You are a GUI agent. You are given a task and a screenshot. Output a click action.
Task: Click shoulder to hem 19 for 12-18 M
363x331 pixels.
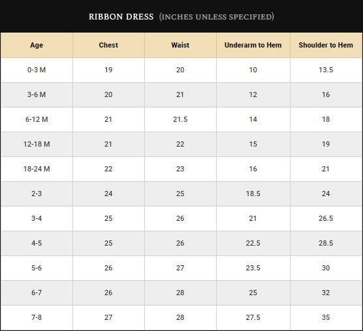(326, 144)
